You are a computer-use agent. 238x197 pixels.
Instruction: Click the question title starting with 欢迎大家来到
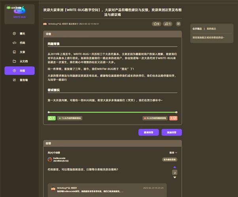(x=112, y=12)
